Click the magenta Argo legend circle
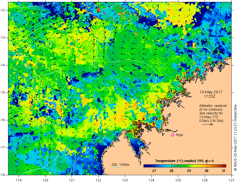The image size is (237, 183). pos(173,135)
